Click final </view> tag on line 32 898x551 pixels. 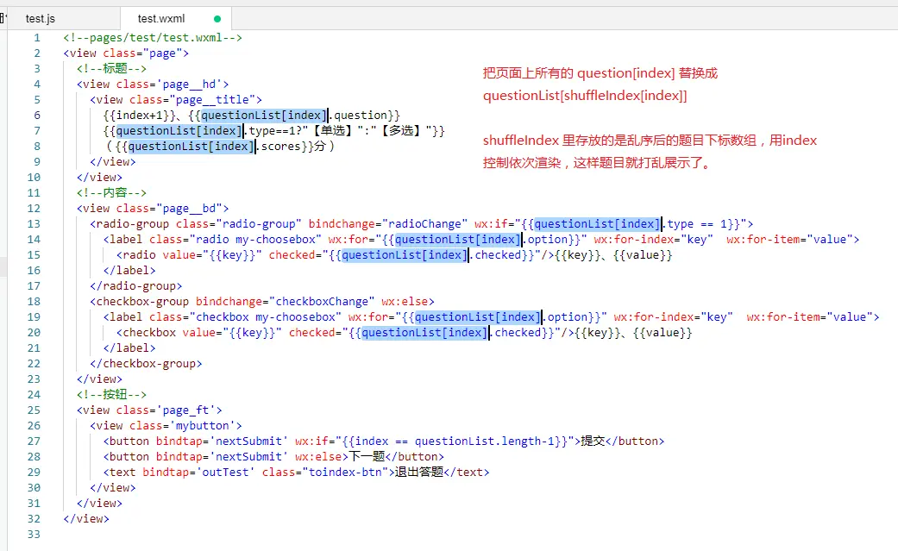pyautogui.click(x=86, y=519)
